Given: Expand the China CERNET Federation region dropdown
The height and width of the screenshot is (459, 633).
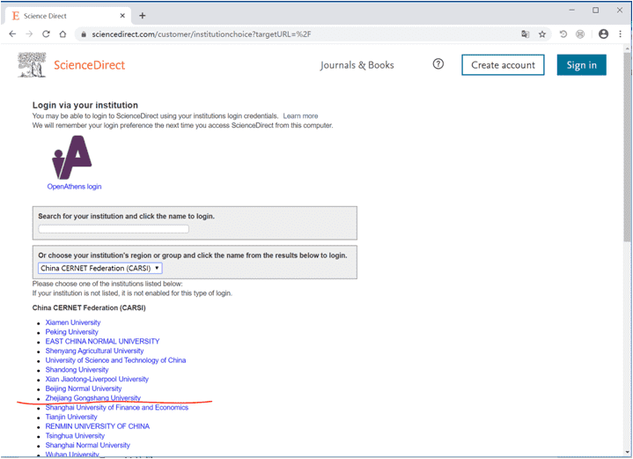Looking at the screenshot, I should click(x=99, y=268).
